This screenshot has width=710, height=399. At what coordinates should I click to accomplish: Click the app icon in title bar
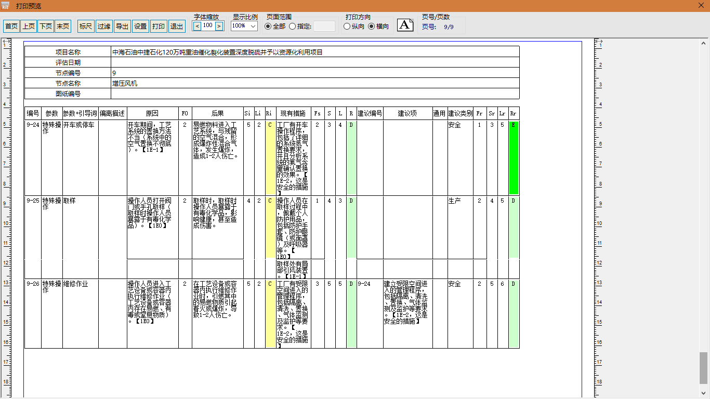click(6, 5)
